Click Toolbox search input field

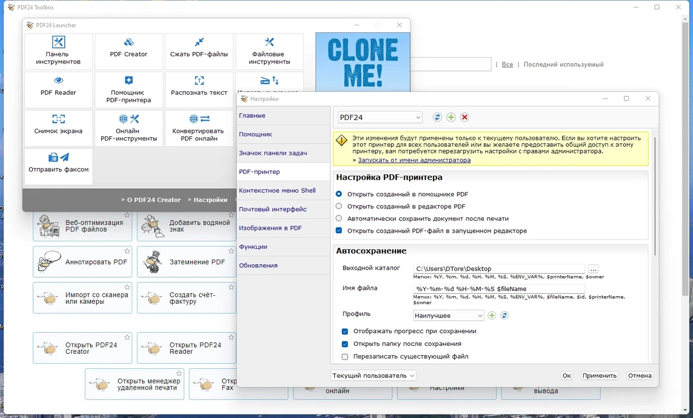(450, 64)
